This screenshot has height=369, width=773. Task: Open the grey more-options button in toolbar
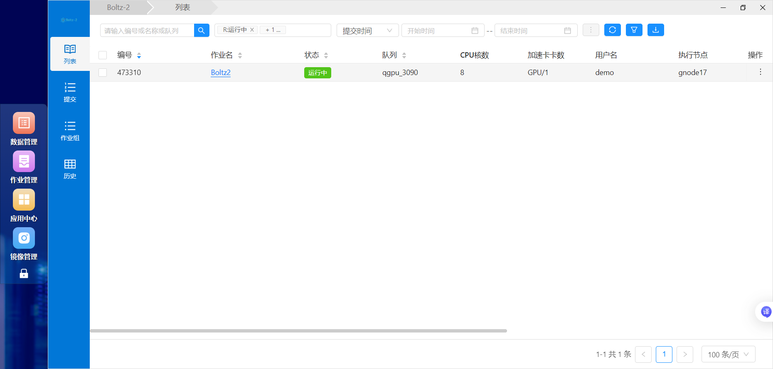pyautogui.click(x=591, y=30)
